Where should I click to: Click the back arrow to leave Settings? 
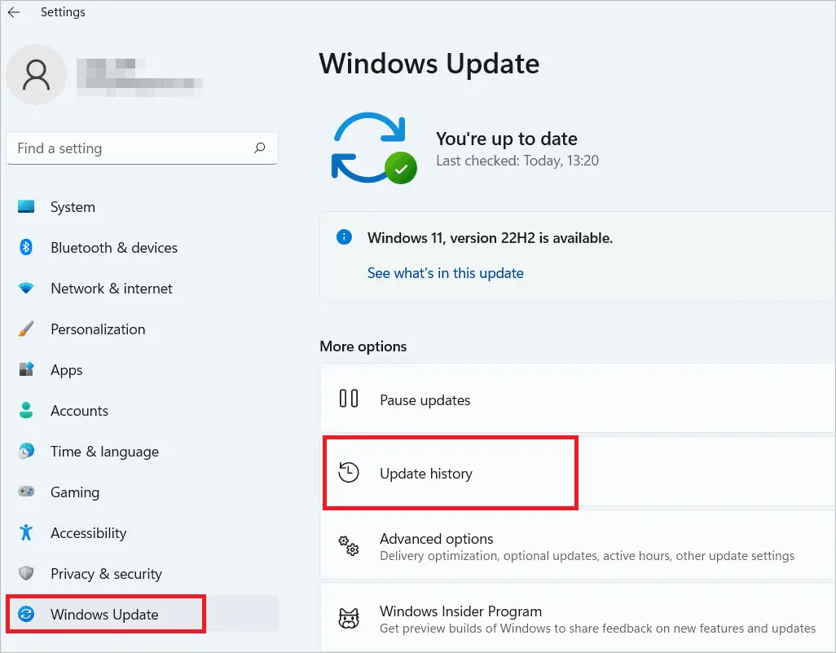[13, 12]
